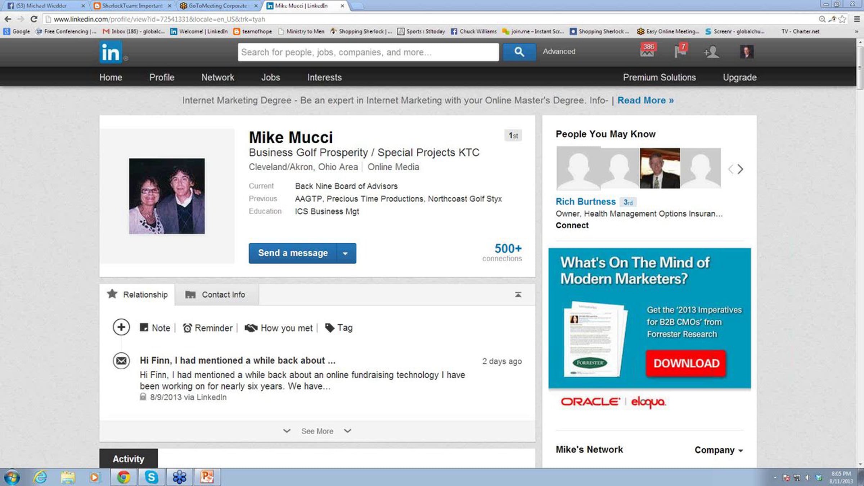864x486 pixels.
Task: Collapse the relationship panel with the up arrow
Action: tap(518, 294)
